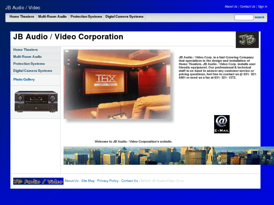Screen dimensions: 274x205
Task: Open Privacy Policy in the footer
Action: coord(108,181)
